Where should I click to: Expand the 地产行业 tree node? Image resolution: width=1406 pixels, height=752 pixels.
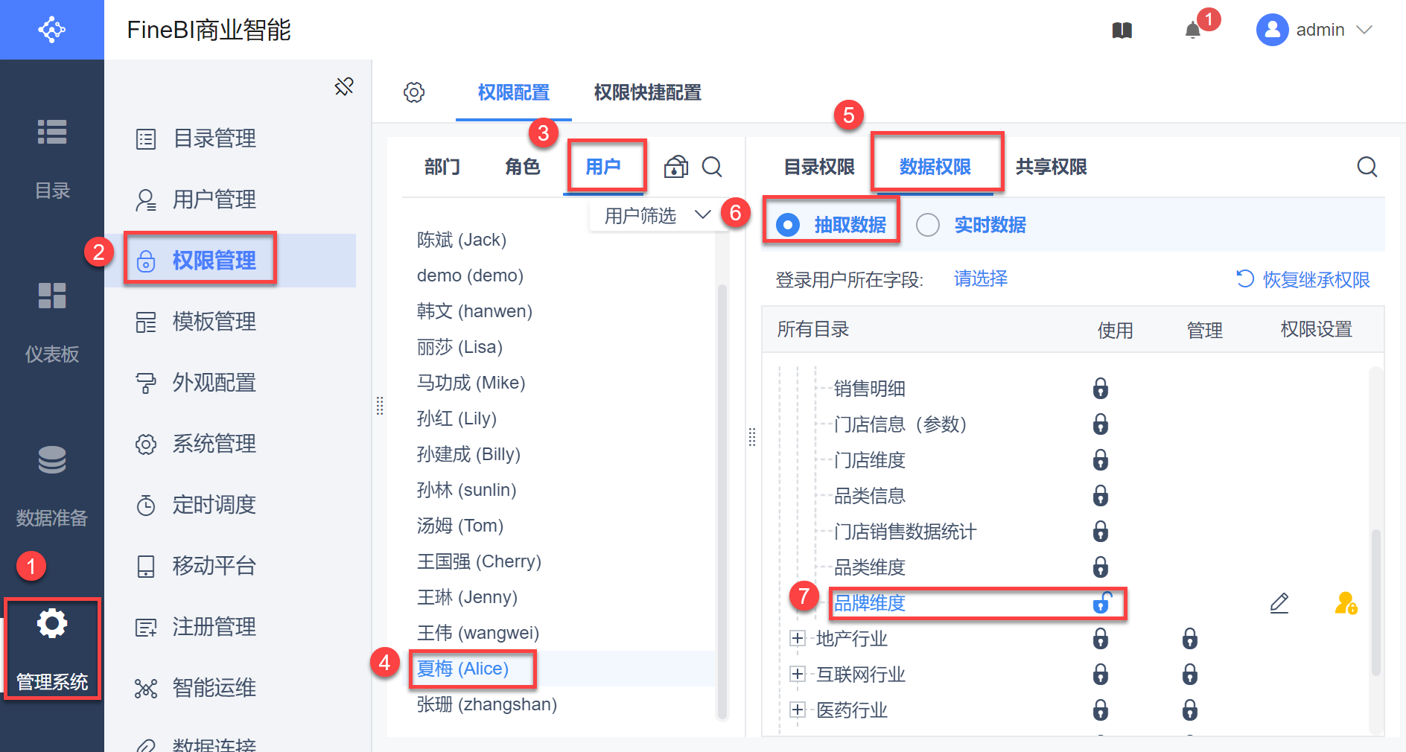[x=798, y=639]
